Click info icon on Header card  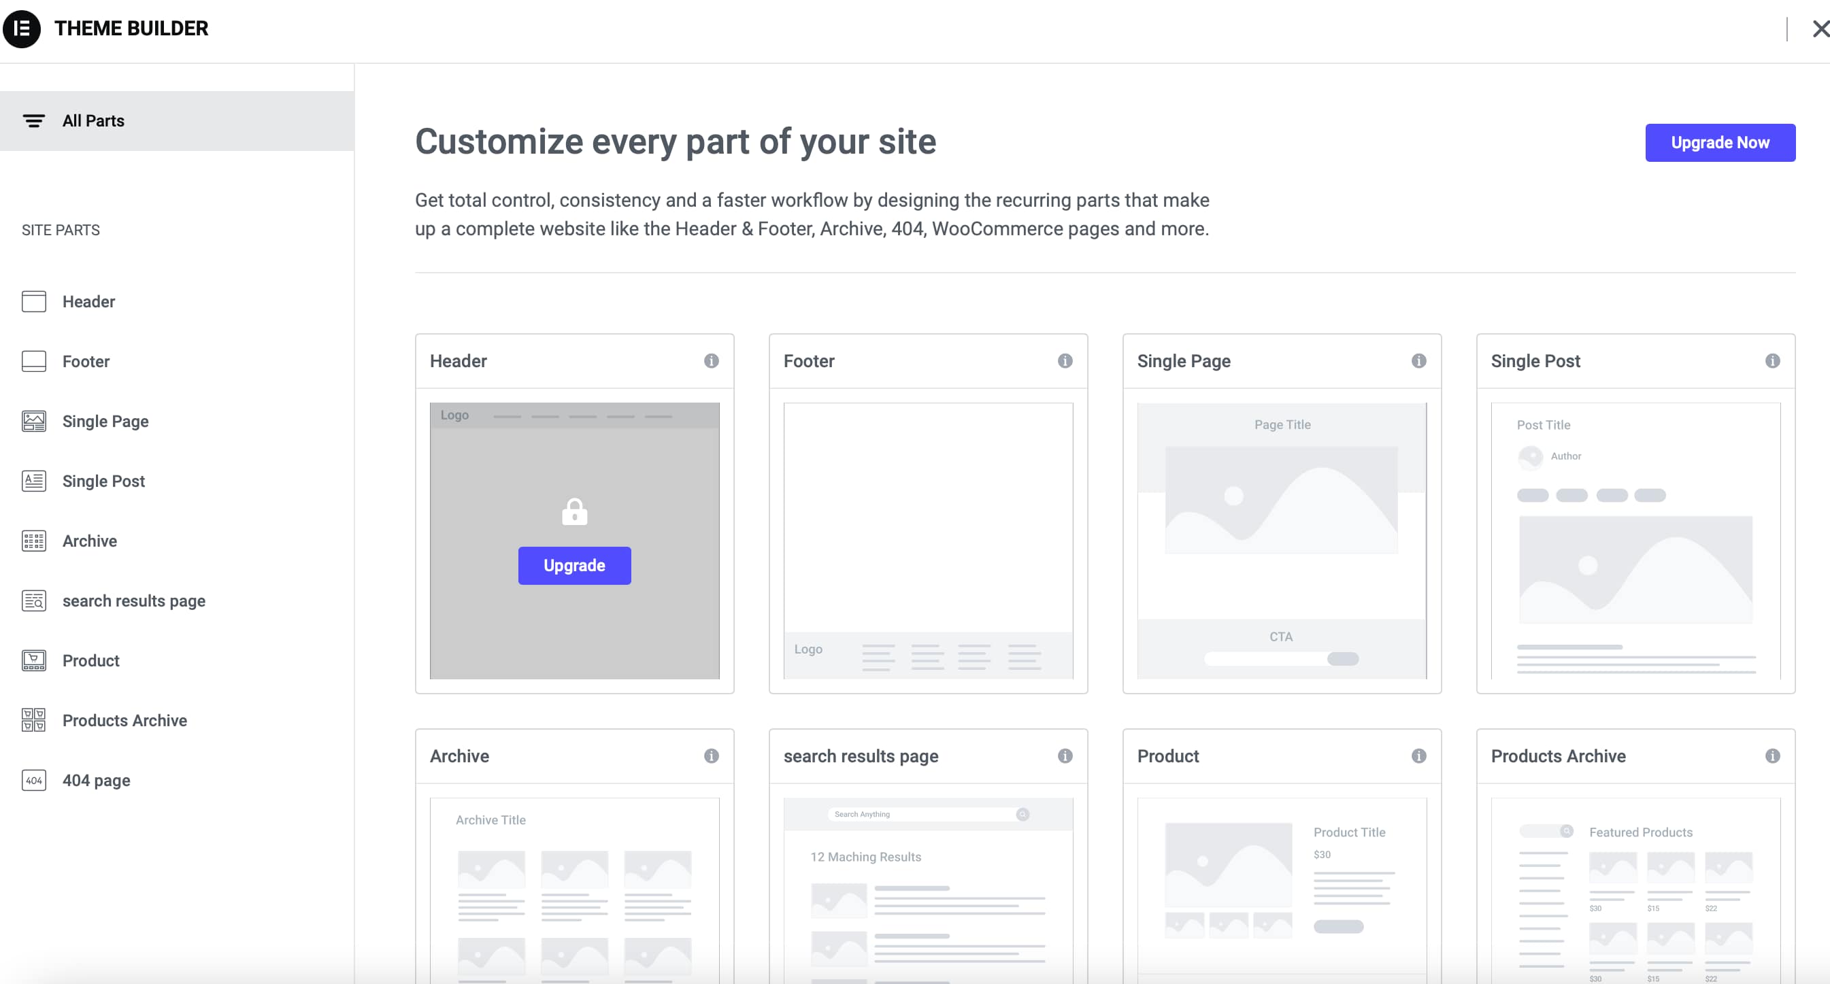(711, 360)
